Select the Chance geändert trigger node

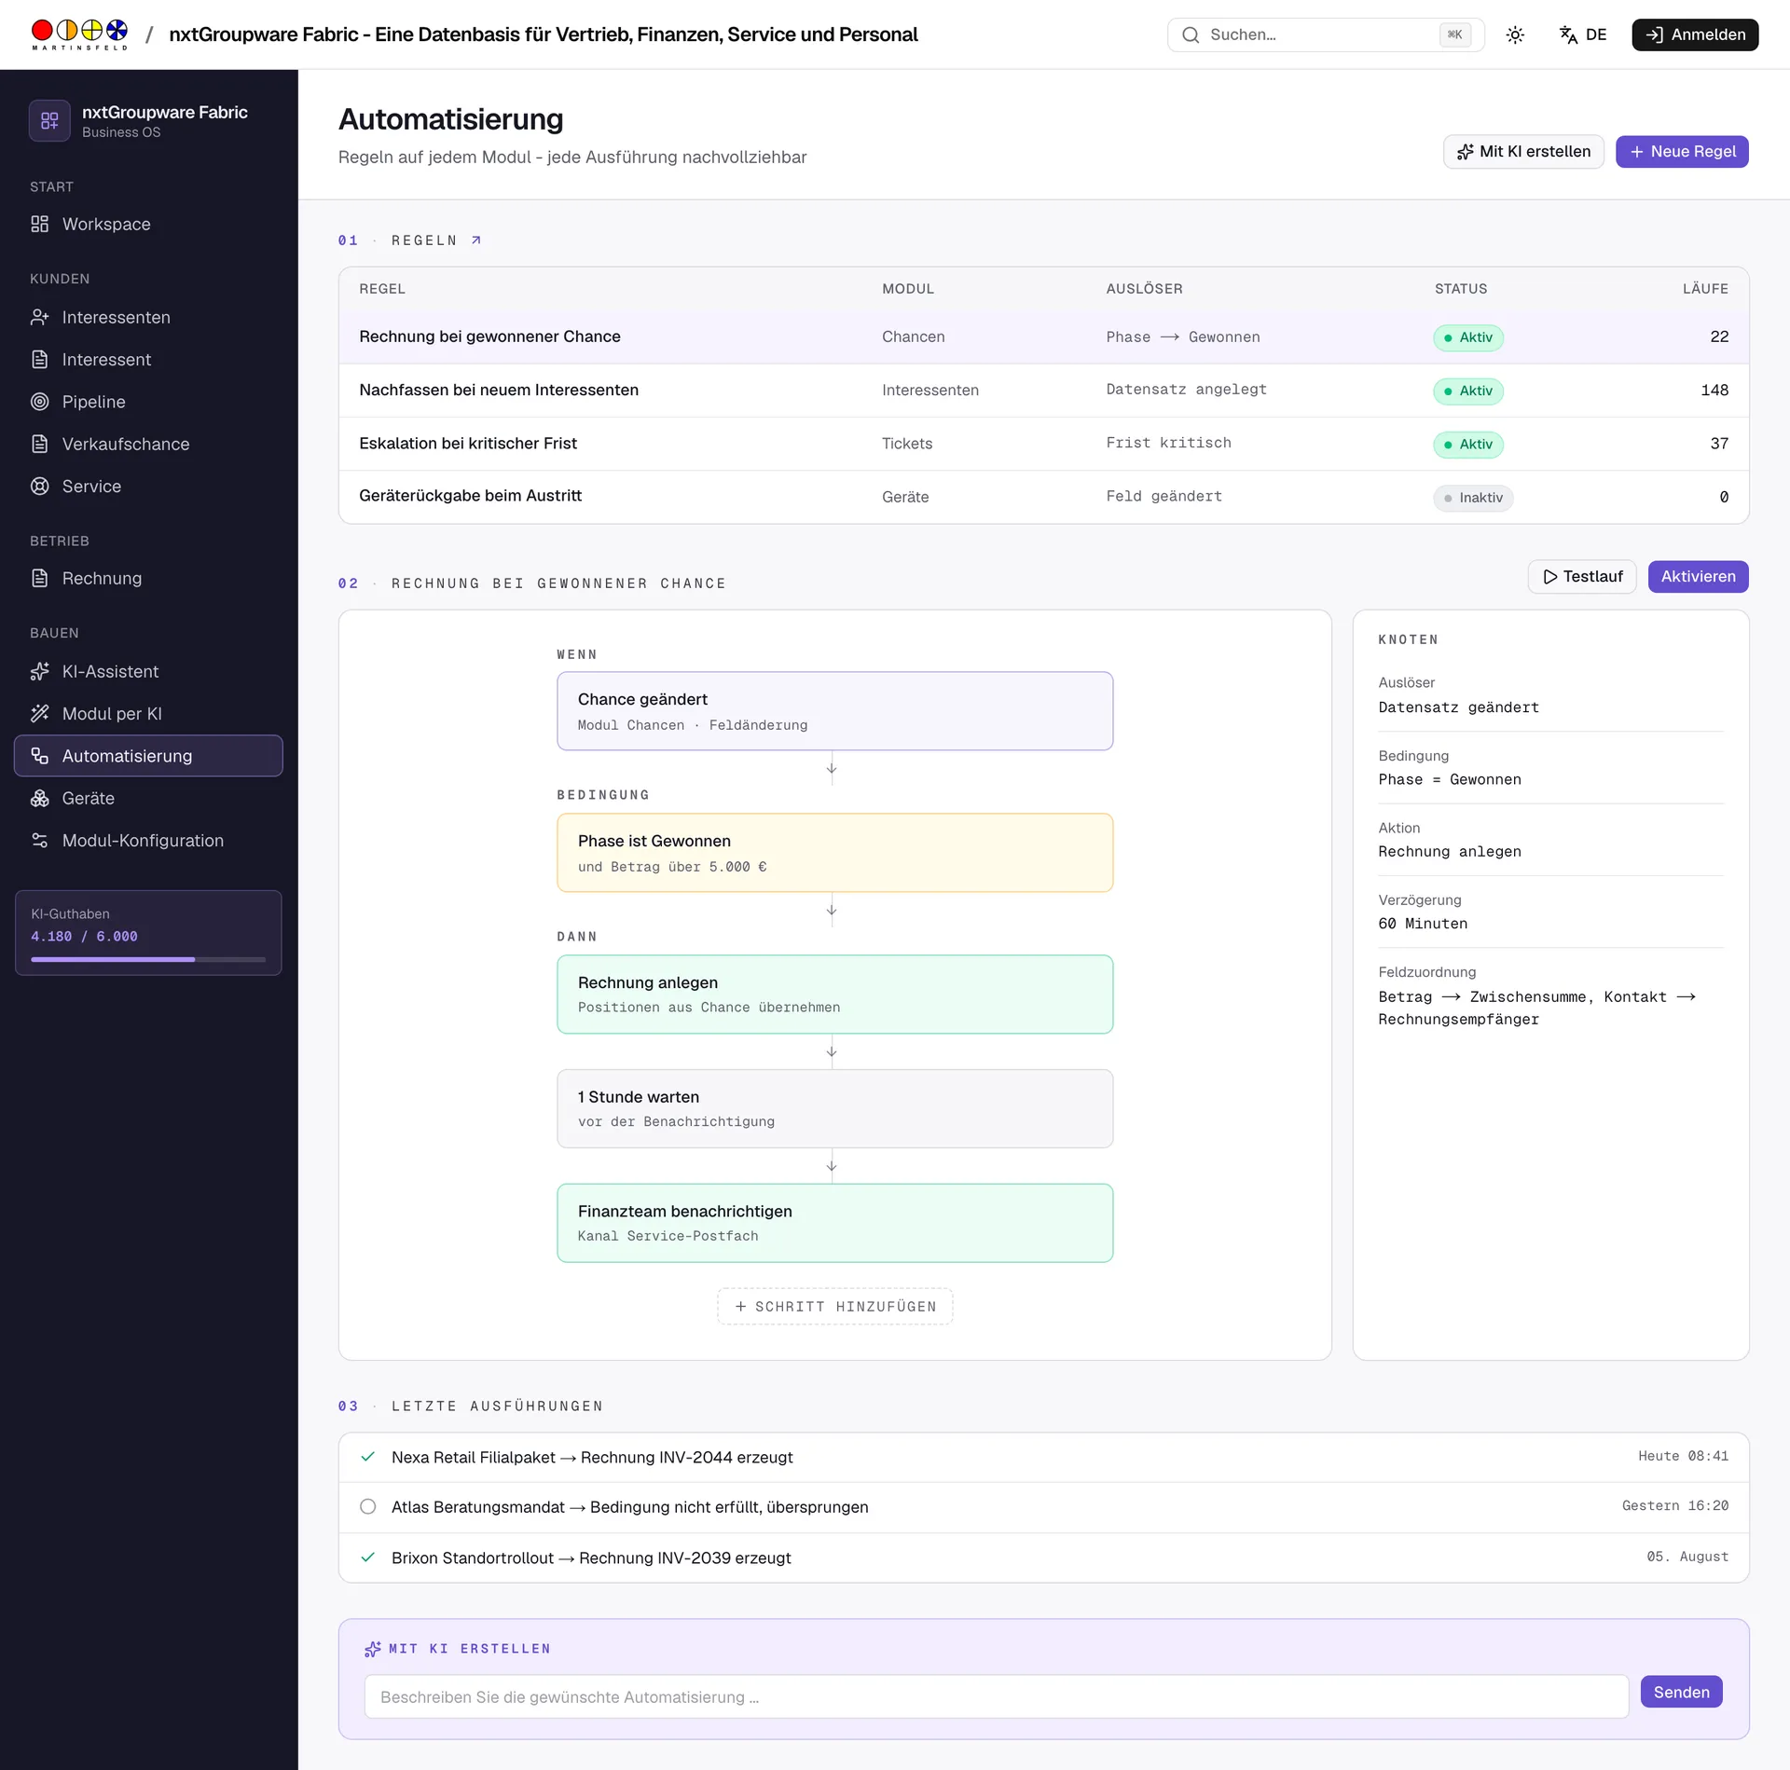(x=834, y=711)
